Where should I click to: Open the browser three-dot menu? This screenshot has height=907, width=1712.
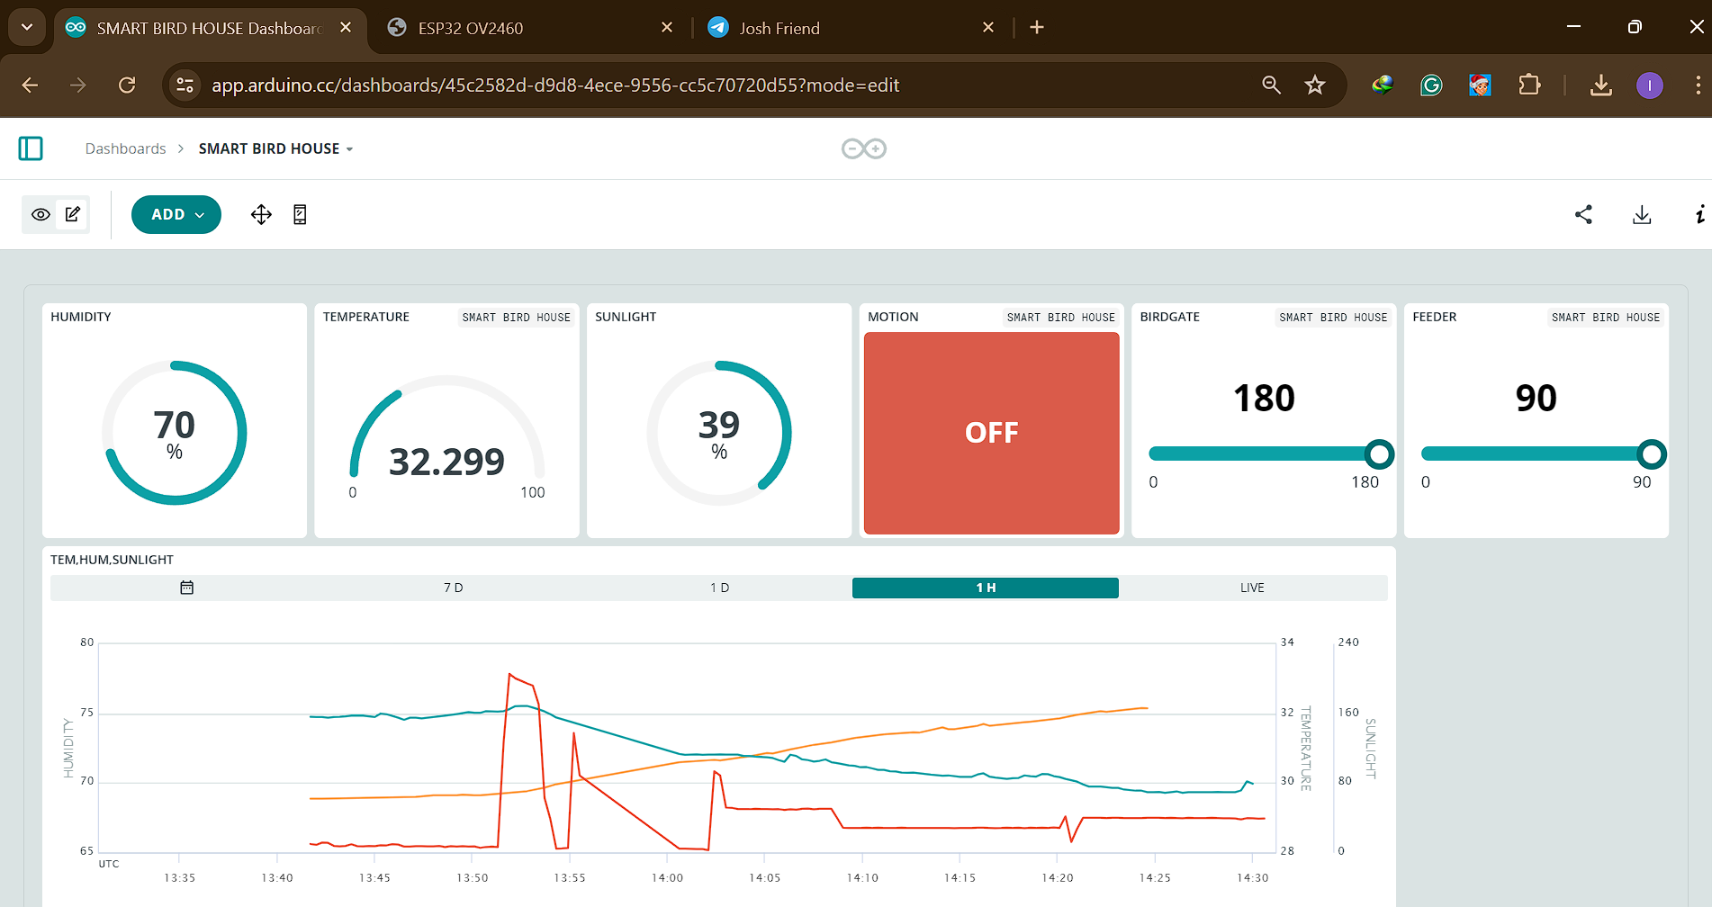pyautogui.click(x=1698, y=85)
